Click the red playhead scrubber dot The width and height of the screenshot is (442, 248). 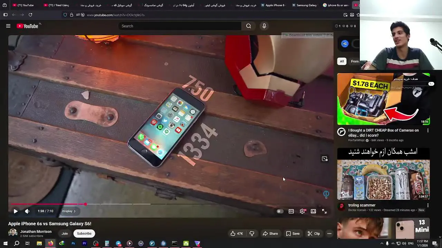tap(85, 204)
